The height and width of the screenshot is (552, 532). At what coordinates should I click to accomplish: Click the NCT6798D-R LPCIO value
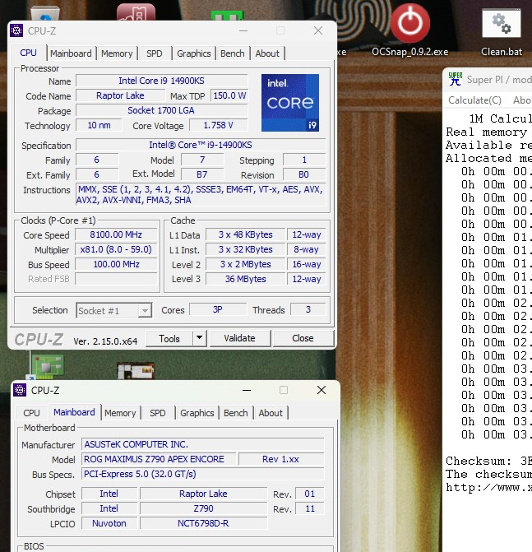(x=203, y=523)
